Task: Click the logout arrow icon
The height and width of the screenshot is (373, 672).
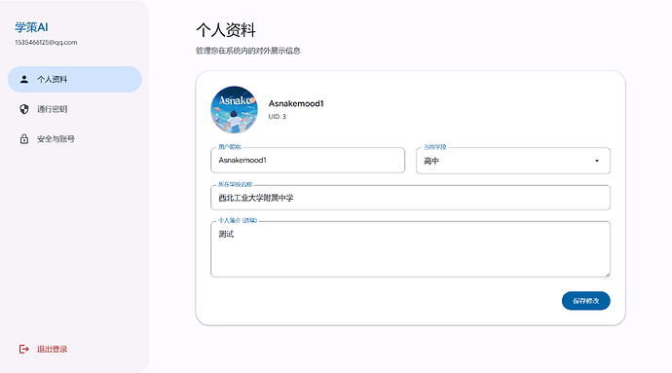Action: pos(24,349)
